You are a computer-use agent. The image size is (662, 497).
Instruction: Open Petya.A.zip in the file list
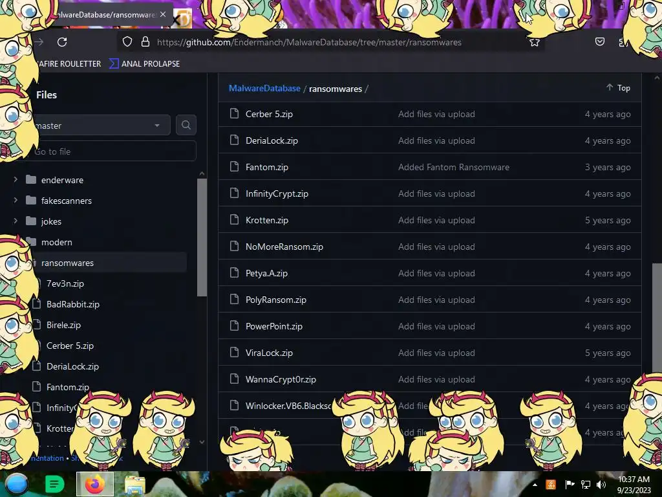click(x=266, y=274)
